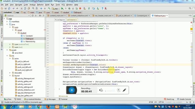Select activity_gallery.xml in layout folder

[25, 81]
